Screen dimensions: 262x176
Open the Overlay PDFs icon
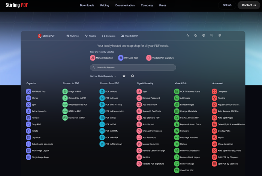214,131
